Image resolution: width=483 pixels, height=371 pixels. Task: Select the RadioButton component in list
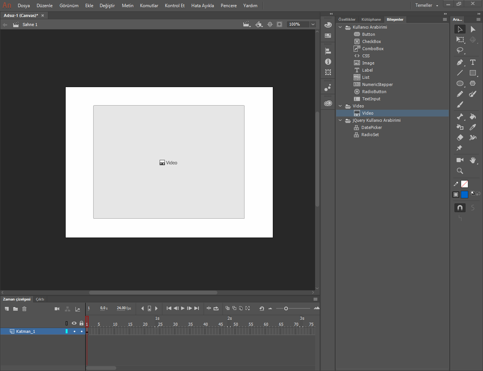click(x=374, y=92)
